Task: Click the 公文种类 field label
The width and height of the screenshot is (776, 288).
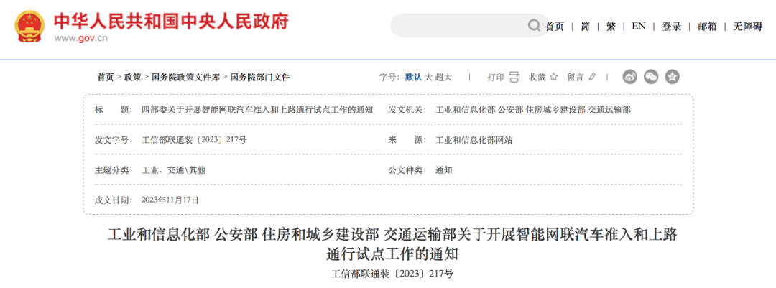Action: tap(407, 170)
